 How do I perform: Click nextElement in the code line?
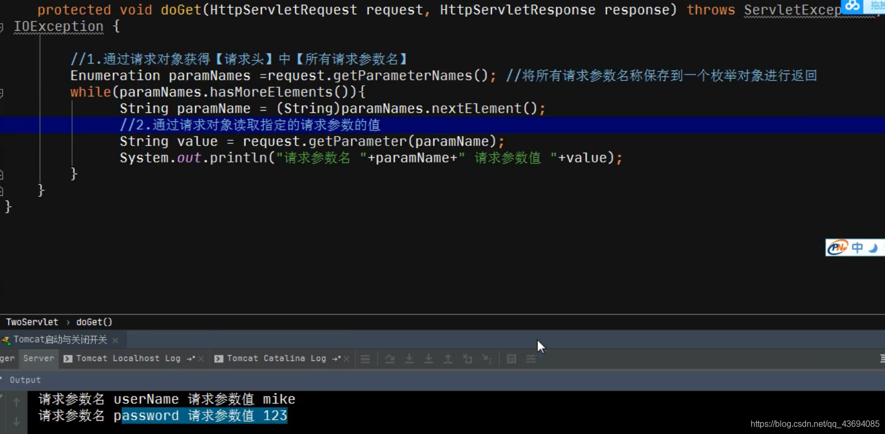click(477, 108)
